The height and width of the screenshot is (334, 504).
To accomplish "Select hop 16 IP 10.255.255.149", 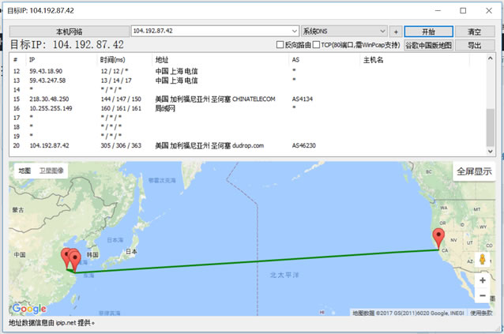I will click(51, 108).
